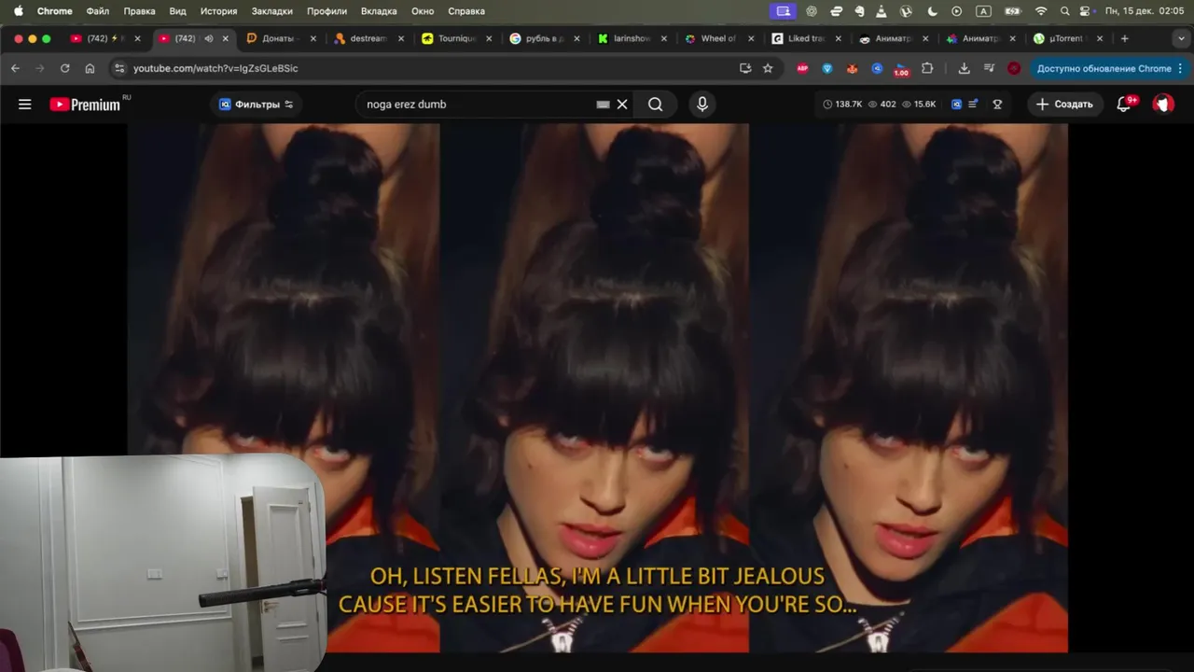Open the vidIQ list panel icon
1194x672 pixels.
click(x=973, y=105)
